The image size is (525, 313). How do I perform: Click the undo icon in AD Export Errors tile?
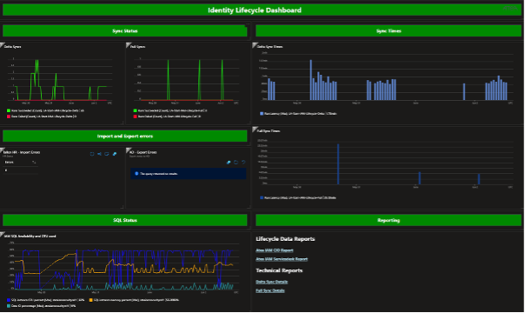click(243, 163)
